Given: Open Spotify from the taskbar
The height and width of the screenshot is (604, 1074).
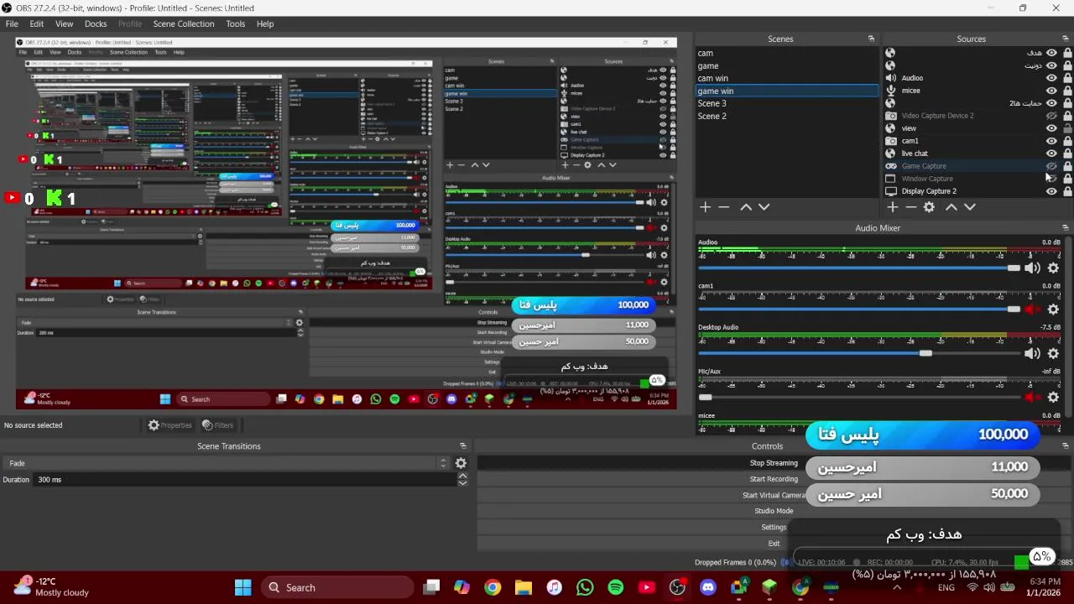Looking at the screenshot, I should coord(616,587).
